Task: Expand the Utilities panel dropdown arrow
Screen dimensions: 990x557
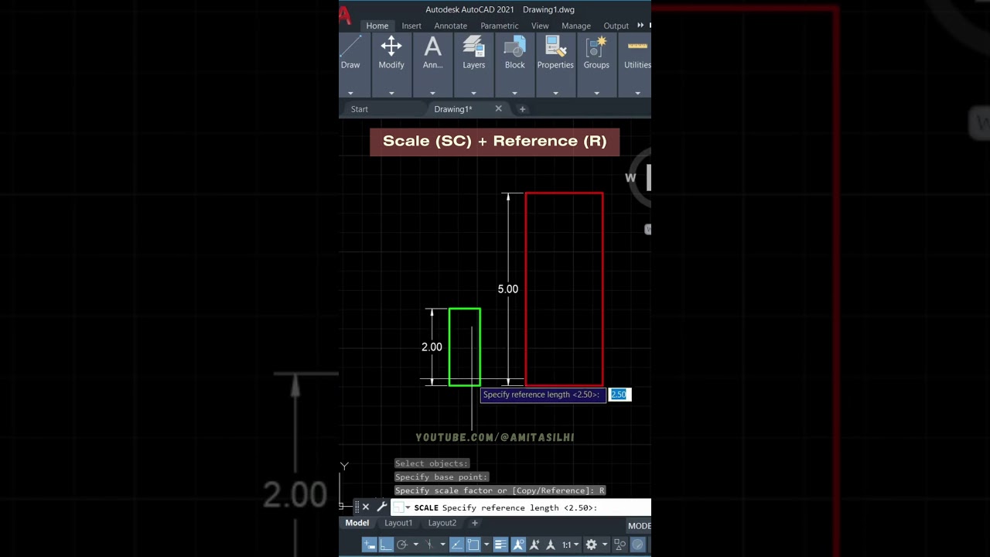Action: coord(637,93)
